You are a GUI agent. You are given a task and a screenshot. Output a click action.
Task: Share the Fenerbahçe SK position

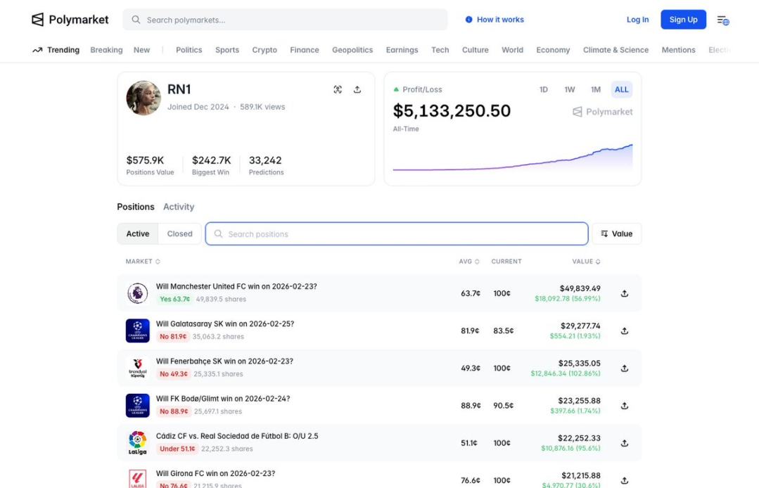coord(624,368)
